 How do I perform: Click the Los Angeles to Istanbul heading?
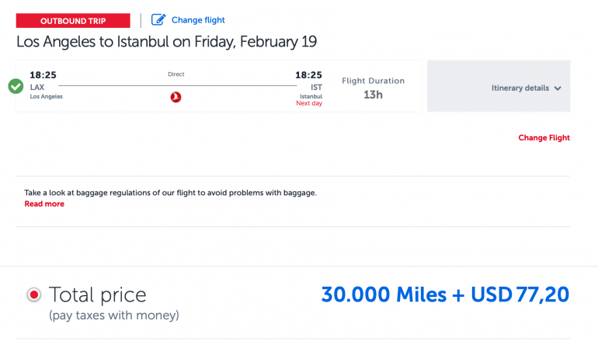pos(166,41)
